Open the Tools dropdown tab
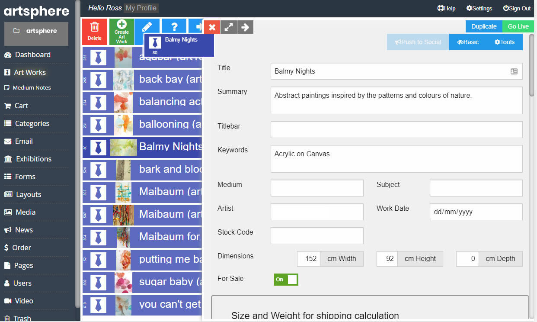 click(505, 42)
